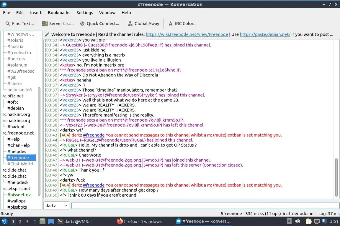This screenshot has width=340, height=226.
Task: Select the #wallops channel
Action: (17, 201)
